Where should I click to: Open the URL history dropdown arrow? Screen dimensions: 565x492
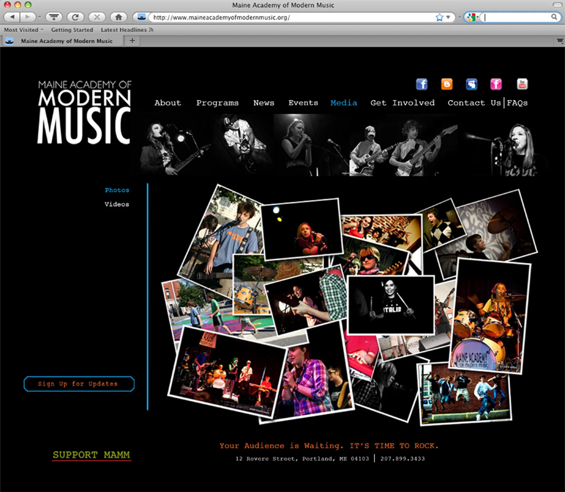tap(448, 17)
